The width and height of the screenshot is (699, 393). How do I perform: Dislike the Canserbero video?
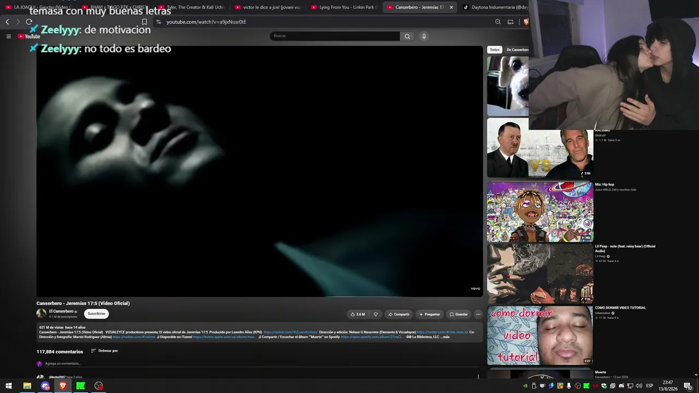pyautogui.click(x=376, y=314)
